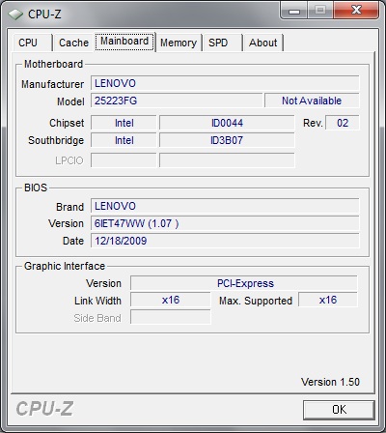Click the CPU-Z title bar icon

point(15,14)
